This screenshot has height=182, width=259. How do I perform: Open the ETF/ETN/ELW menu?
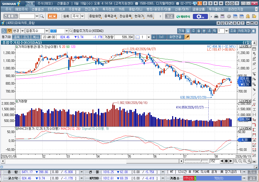coord(56,9)
